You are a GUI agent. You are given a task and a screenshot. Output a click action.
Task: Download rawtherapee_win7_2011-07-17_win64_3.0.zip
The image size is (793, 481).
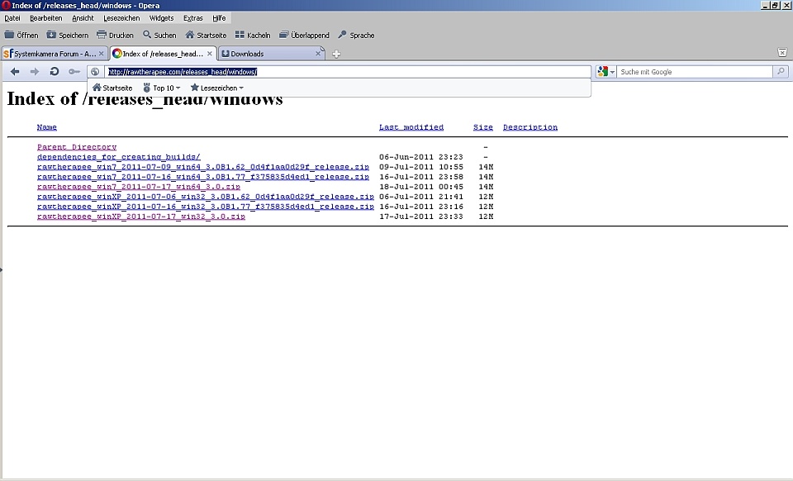tap(139, 187)
